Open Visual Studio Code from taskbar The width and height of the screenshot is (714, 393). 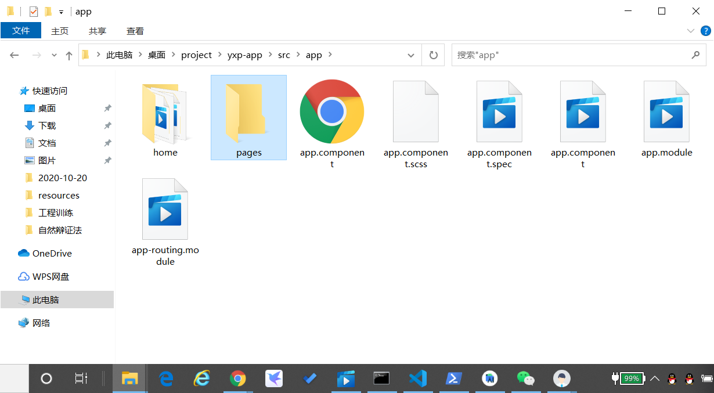click(418, 378)
